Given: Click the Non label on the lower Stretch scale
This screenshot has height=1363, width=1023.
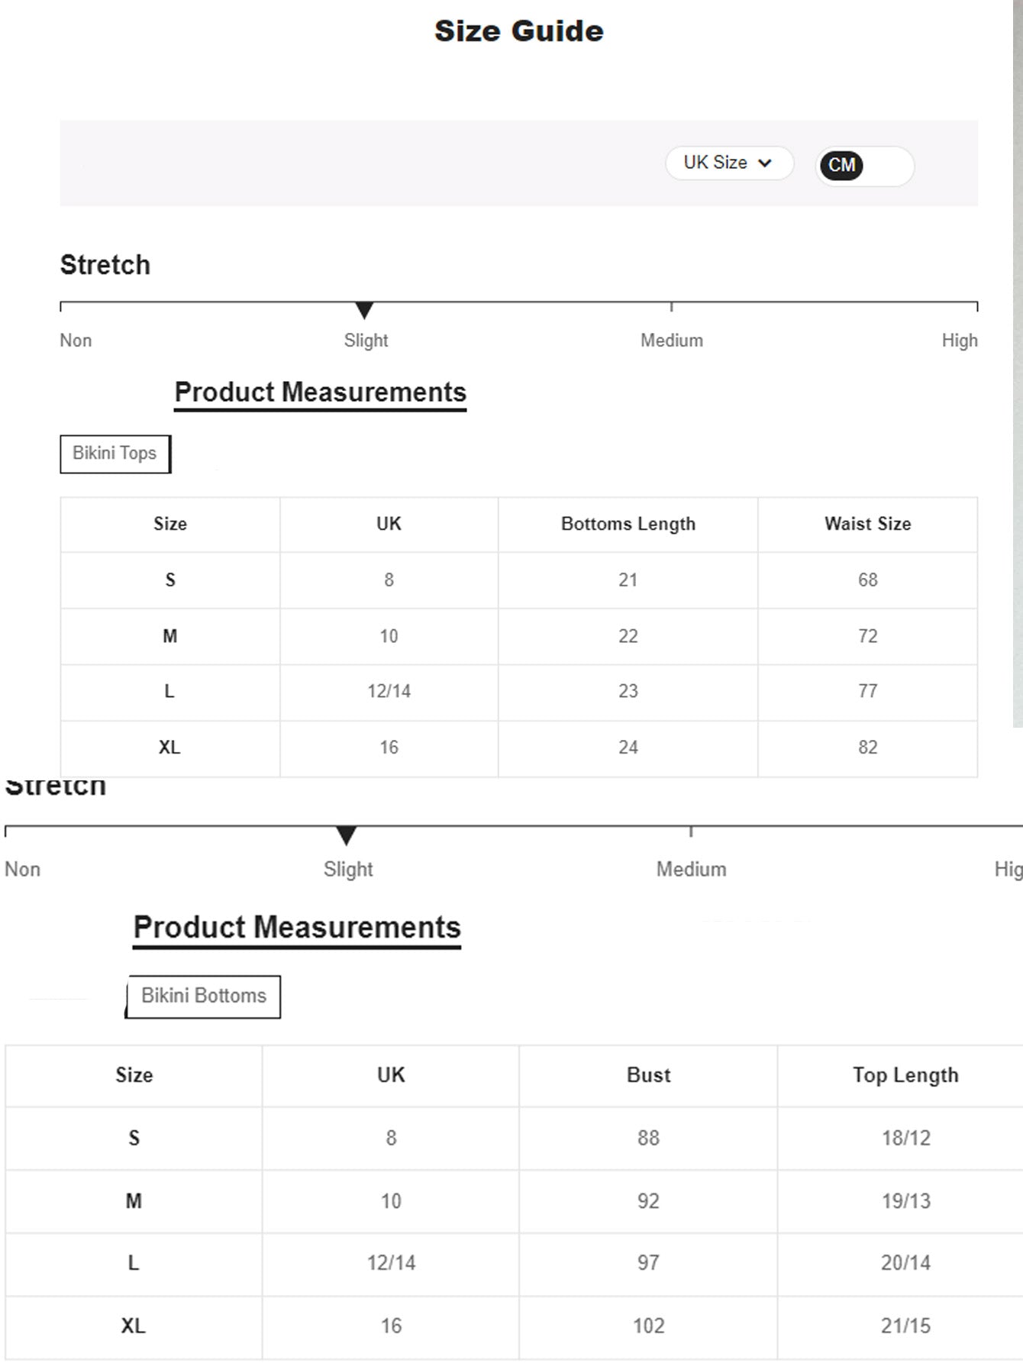Looking at the screenshot, I should tap(23, 870).
